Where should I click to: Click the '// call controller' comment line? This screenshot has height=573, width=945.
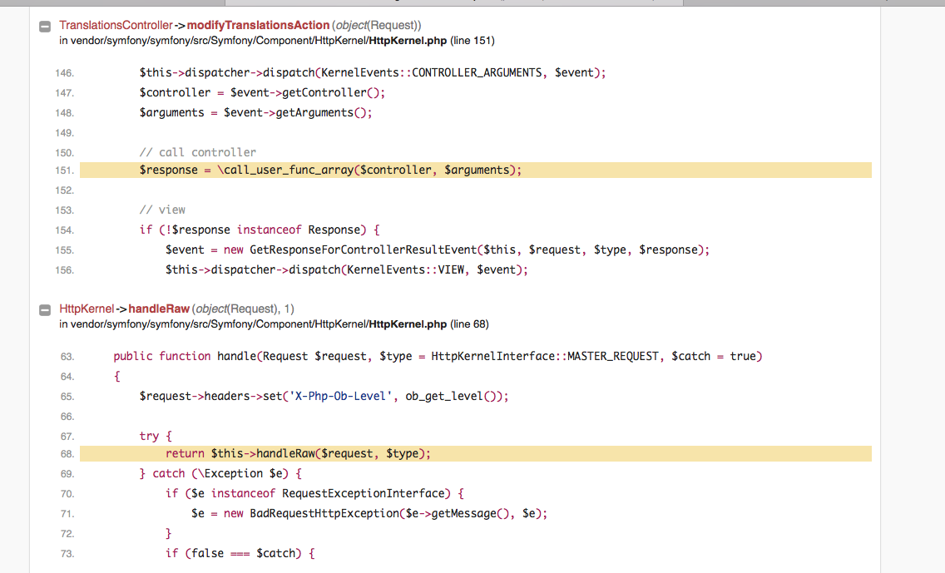coord(198,152)
